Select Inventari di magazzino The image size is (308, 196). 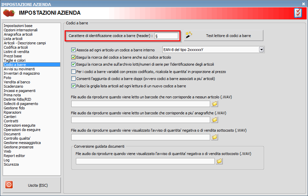[x=22, y=73]
